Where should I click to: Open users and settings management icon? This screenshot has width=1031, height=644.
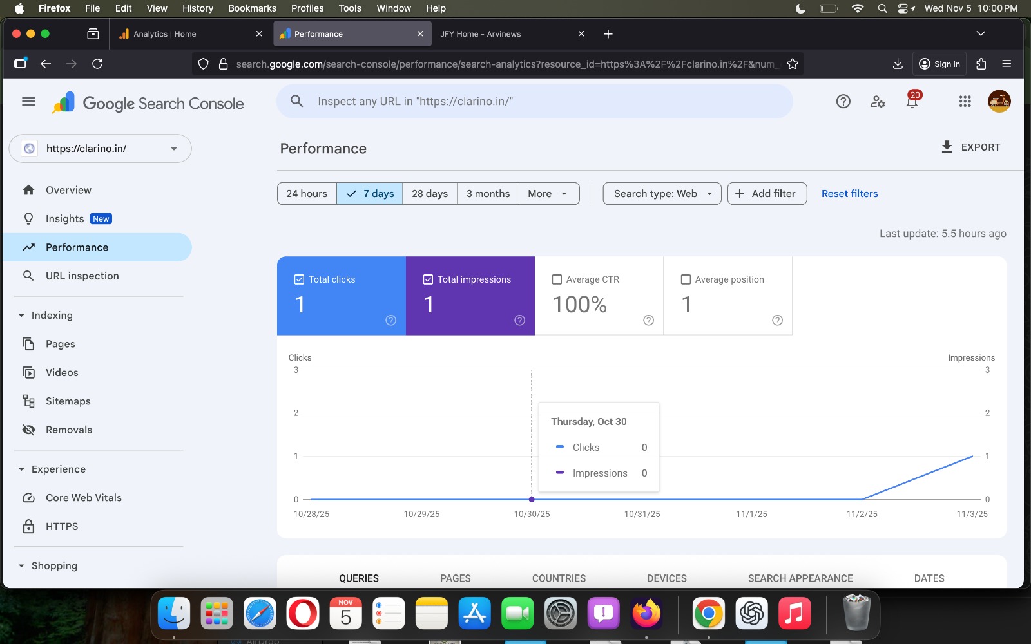click(877, 101)
